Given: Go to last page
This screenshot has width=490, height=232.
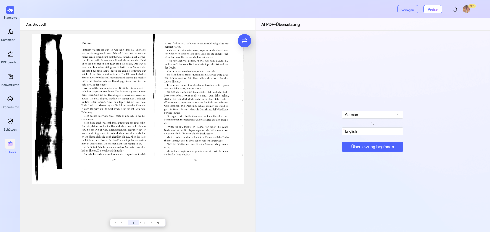Looking at the screenshot, I should coord(158,223).
